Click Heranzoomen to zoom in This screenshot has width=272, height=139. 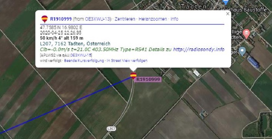coord(153,19)
